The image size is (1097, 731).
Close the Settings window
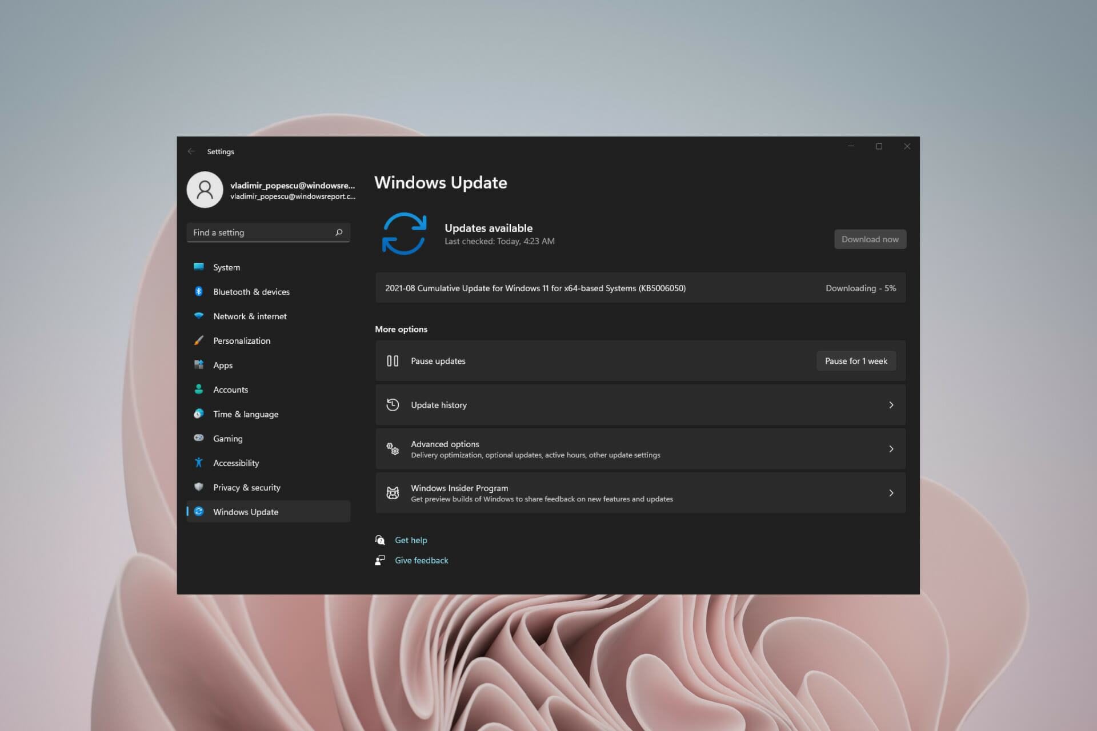[x=907, y=147]
